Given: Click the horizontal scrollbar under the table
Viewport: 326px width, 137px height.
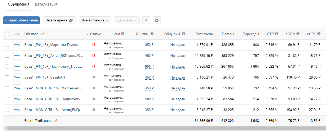Looking at the screenshot, I should click(x=167, y=128).
